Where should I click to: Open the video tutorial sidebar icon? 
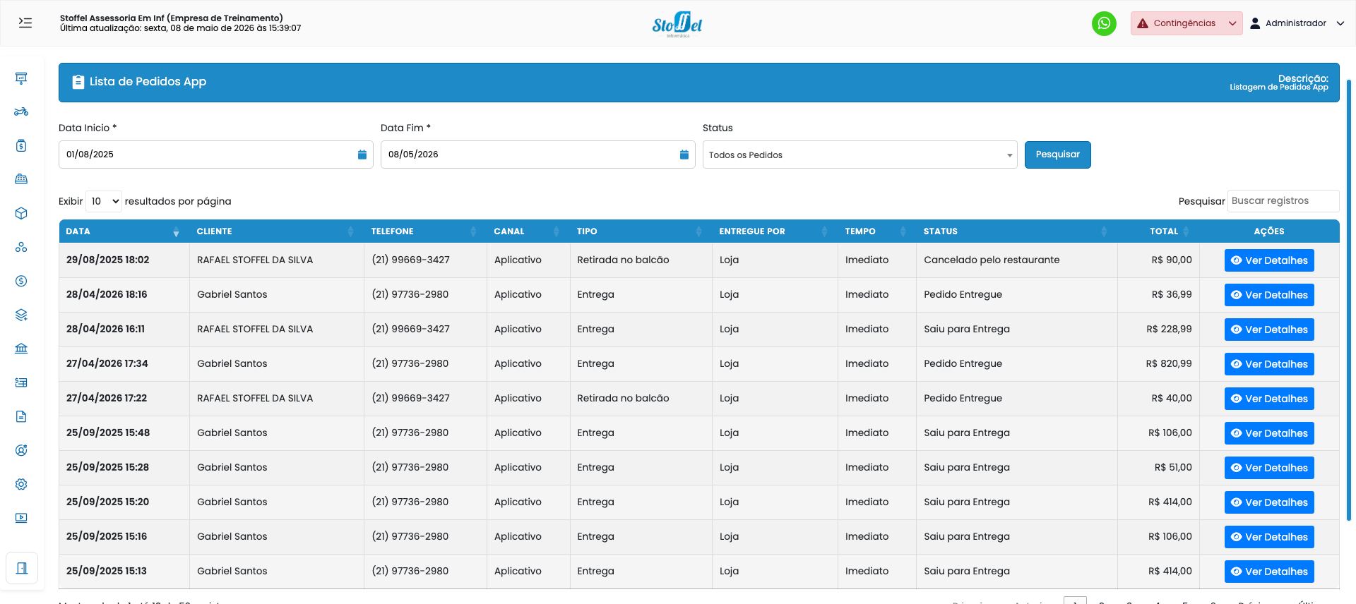(21, 518)
